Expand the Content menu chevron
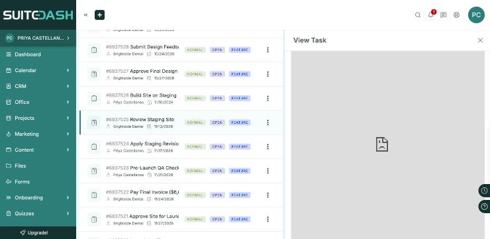The image size is (490, 239). pos(68,150)
